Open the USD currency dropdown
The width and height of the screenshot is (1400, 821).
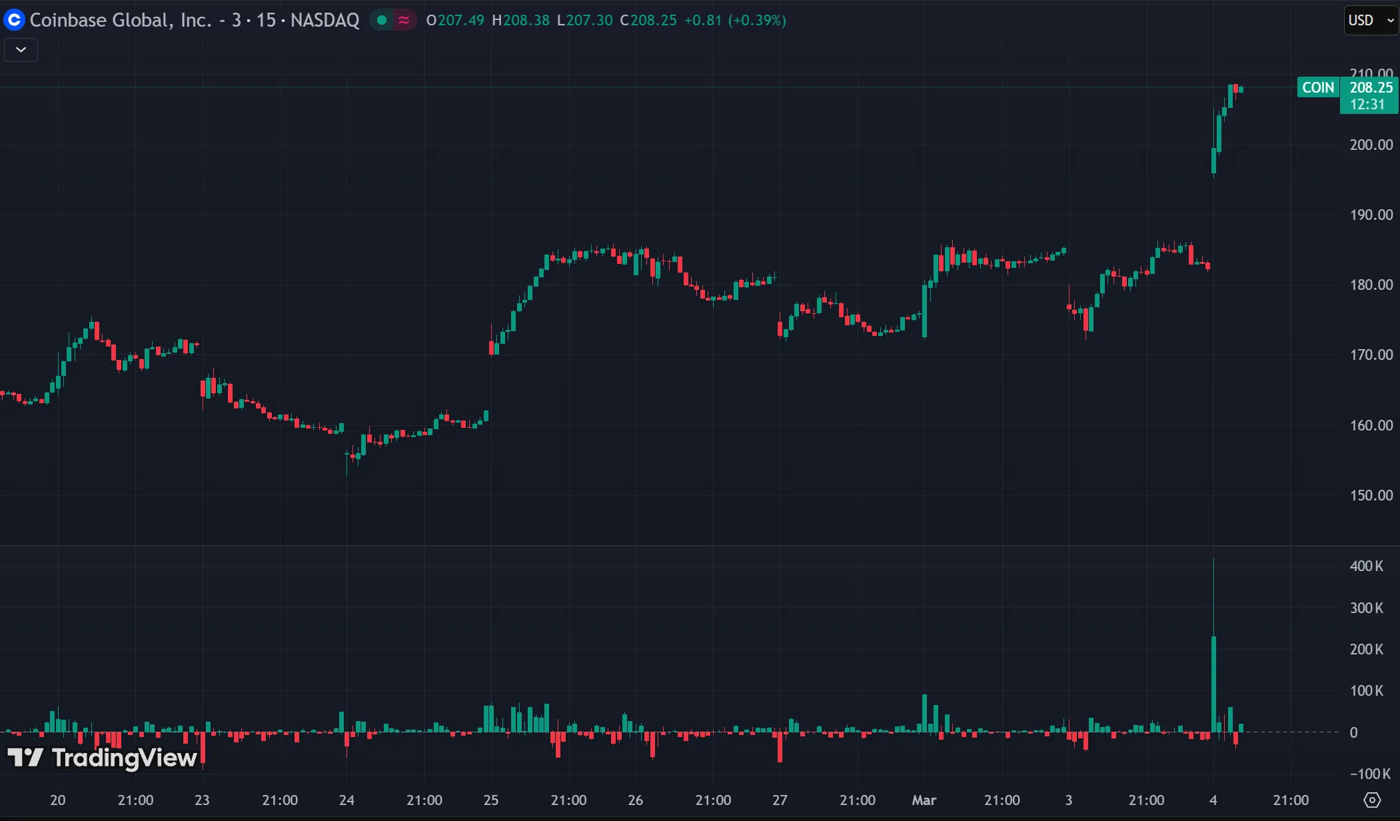(1370, 20)
